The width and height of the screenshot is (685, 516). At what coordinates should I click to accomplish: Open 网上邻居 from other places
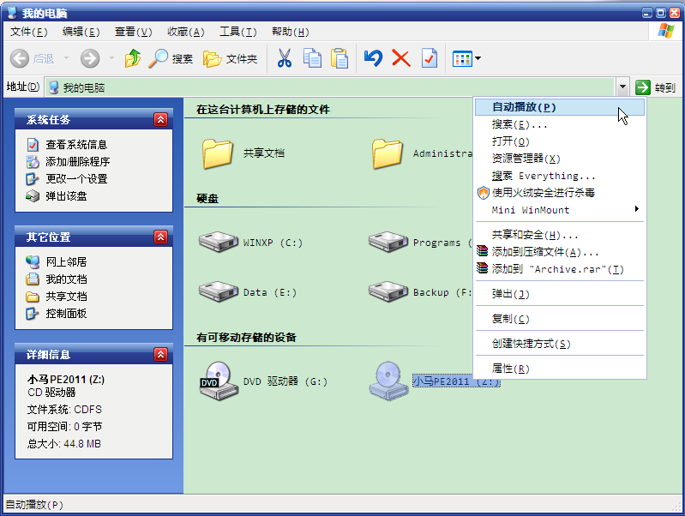point(66,261)
